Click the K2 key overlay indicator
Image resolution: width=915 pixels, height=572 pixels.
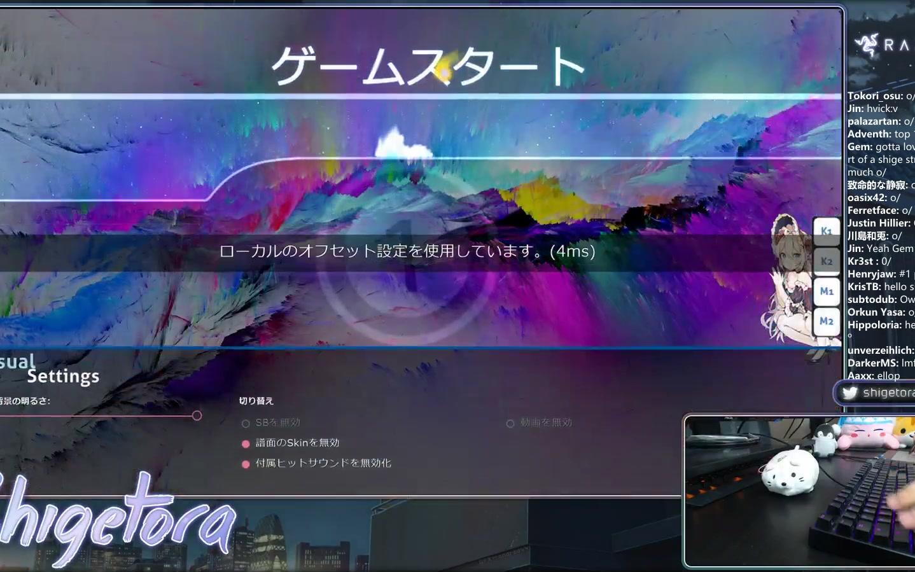tap(827, 262)
